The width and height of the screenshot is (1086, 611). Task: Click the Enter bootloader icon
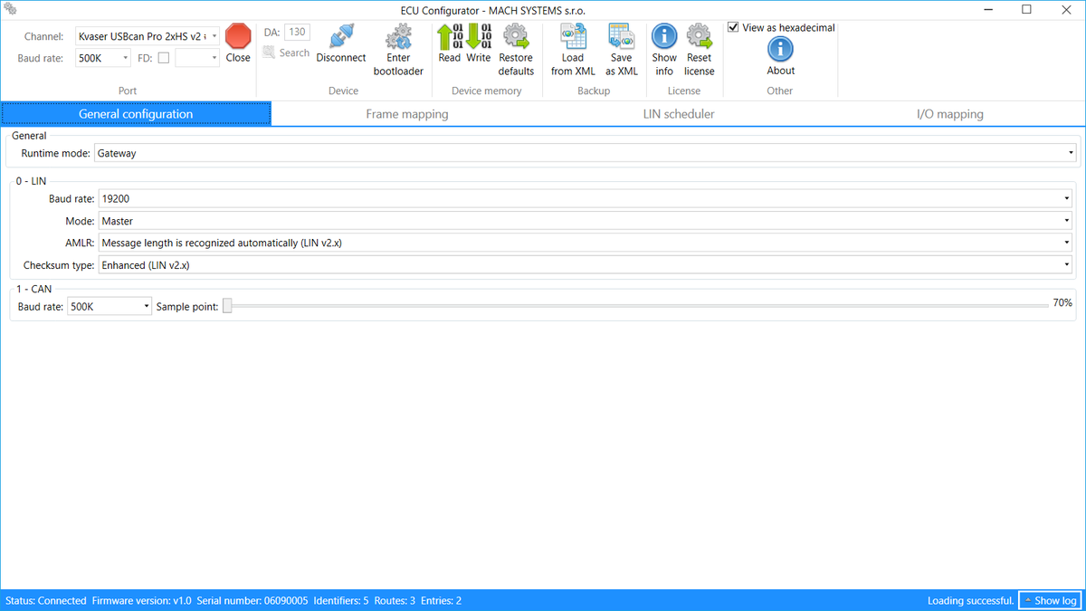pos(398,37)
